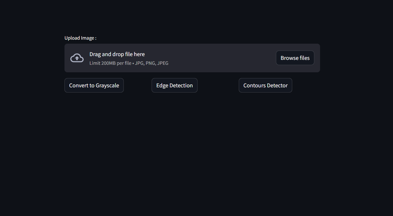
Task: Open the Contours Detector
Action: click(265, 85)
